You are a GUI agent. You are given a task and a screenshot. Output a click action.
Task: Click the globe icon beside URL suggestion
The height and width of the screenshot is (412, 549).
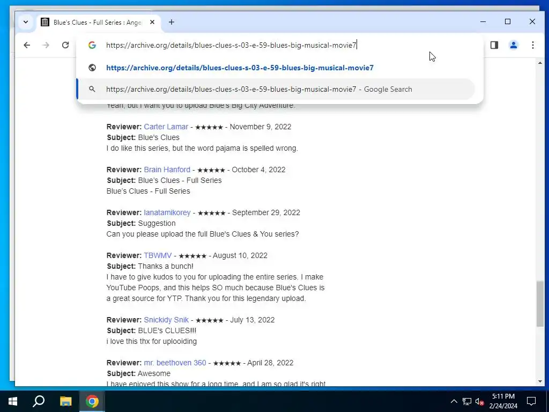(92, 68)
